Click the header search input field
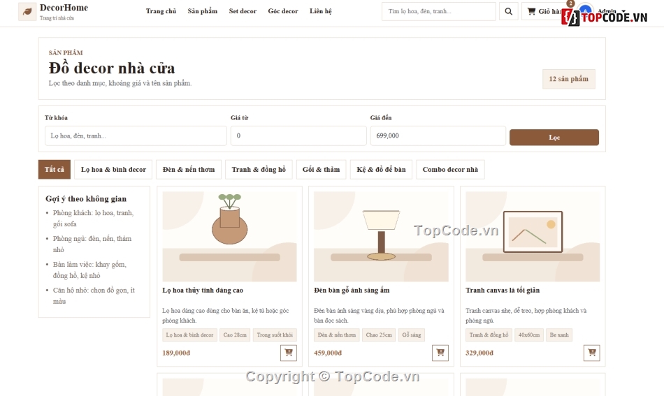The height and width of the screenshot is (396, 664). click(x=438, y=11)
